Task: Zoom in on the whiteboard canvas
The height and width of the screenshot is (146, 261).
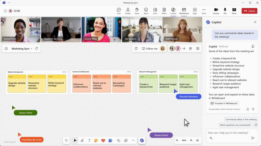Action: pos(191,140)
